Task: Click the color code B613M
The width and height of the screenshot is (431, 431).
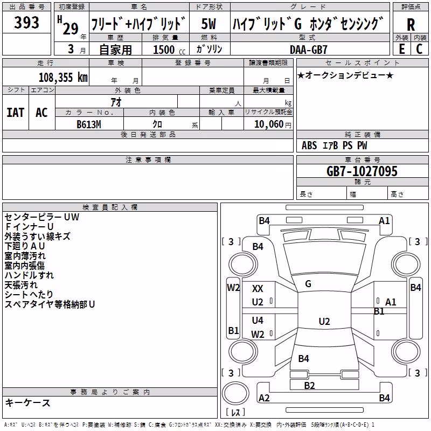Action: [89, 124]
